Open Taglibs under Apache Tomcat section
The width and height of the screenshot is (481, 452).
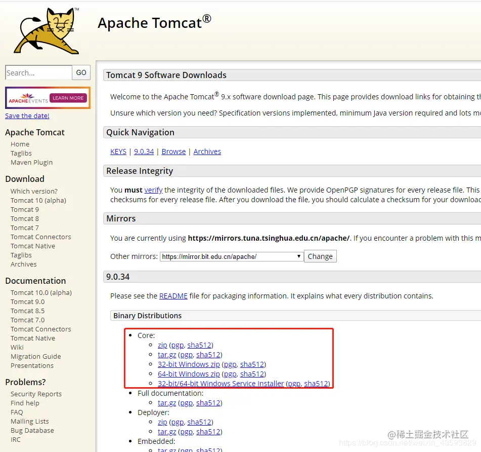point(21,154)
